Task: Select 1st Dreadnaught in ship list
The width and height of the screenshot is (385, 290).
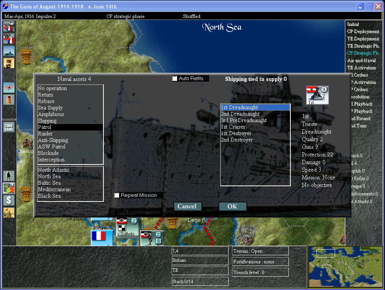Action: coord(255,107)
